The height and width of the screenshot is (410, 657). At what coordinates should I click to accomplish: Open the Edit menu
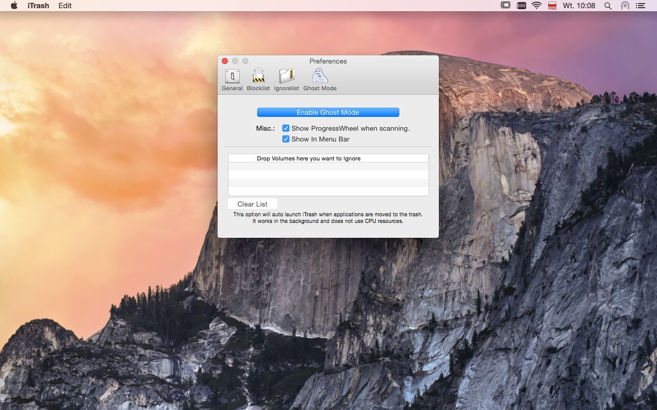click(x=65, y=6)
